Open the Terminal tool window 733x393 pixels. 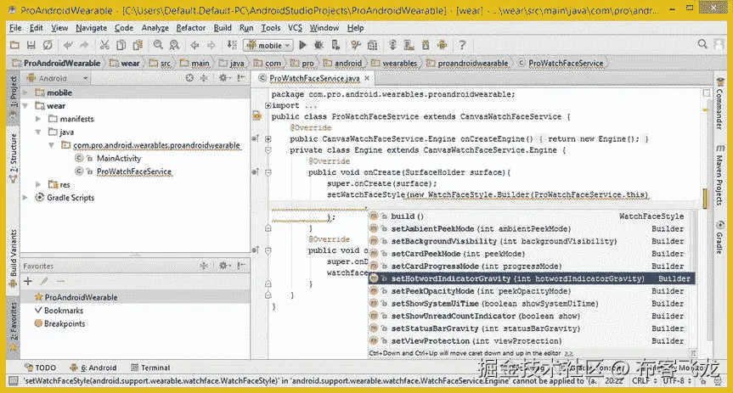click(150, 368)
